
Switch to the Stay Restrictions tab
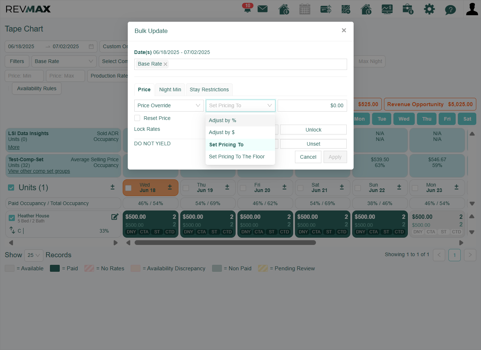[x=209, y=89]
